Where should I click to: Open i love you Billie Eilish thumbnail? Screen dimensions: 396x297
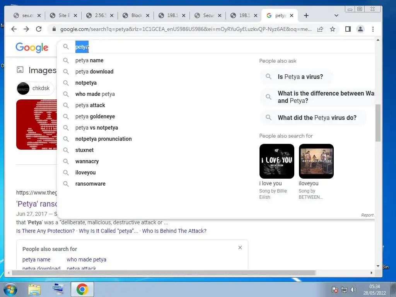(x=277, y=161)
